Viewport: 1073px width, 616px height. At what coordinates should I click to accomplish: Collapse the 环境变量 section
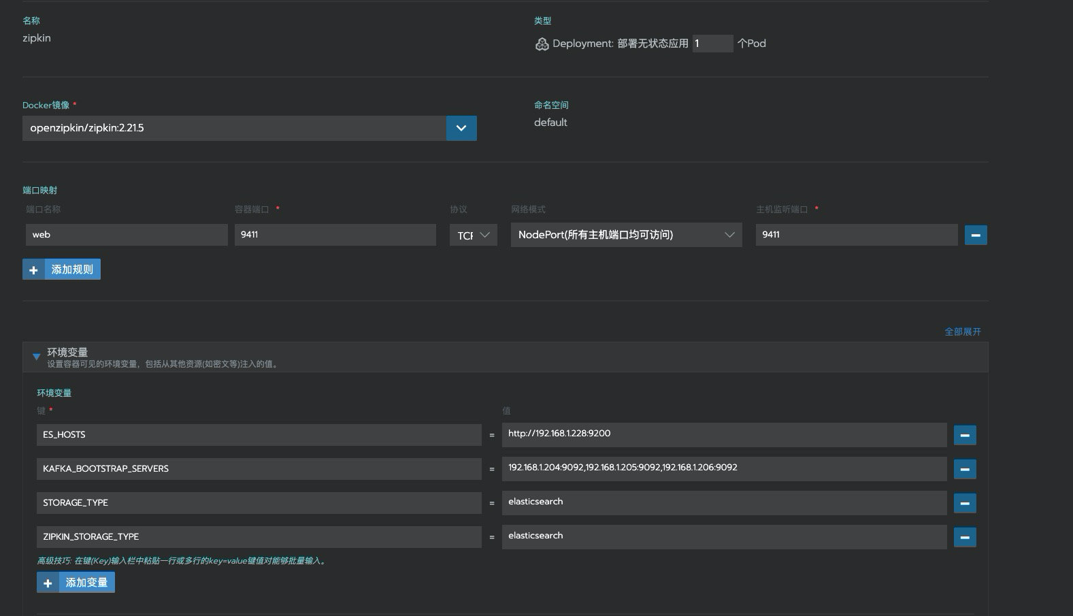(x=37, y=356)
